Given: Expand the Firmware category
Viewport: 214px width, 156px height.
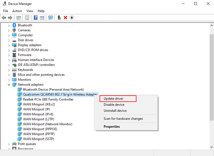Looking at the screenshot, I should pyautogui.click(x=9, y=55).
